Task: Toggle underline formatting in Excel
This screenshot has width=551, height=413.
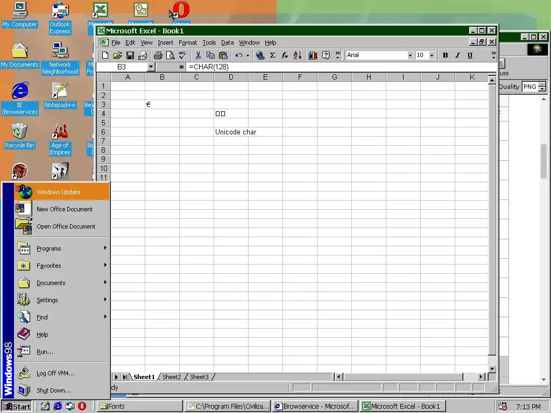Action: coord(470,55)
